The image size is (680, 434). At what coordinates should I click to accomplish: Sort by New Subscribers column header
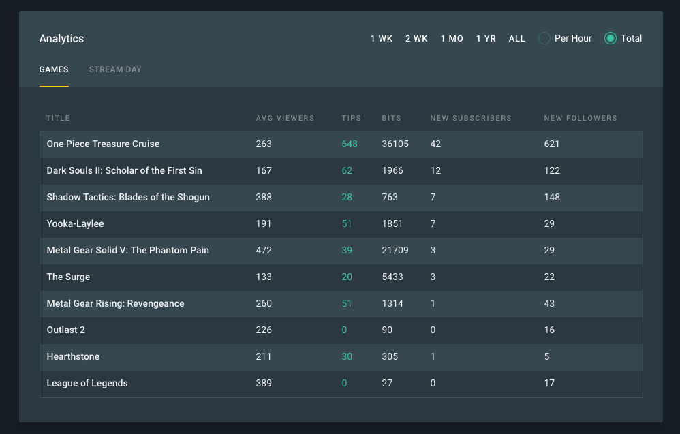(471, 118)
